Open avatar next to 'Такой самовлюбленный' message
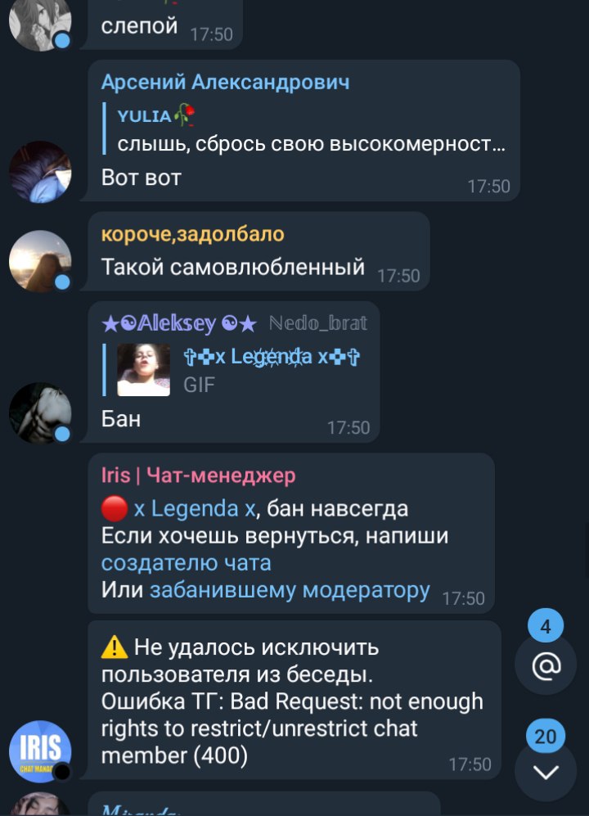 [40, 261]
